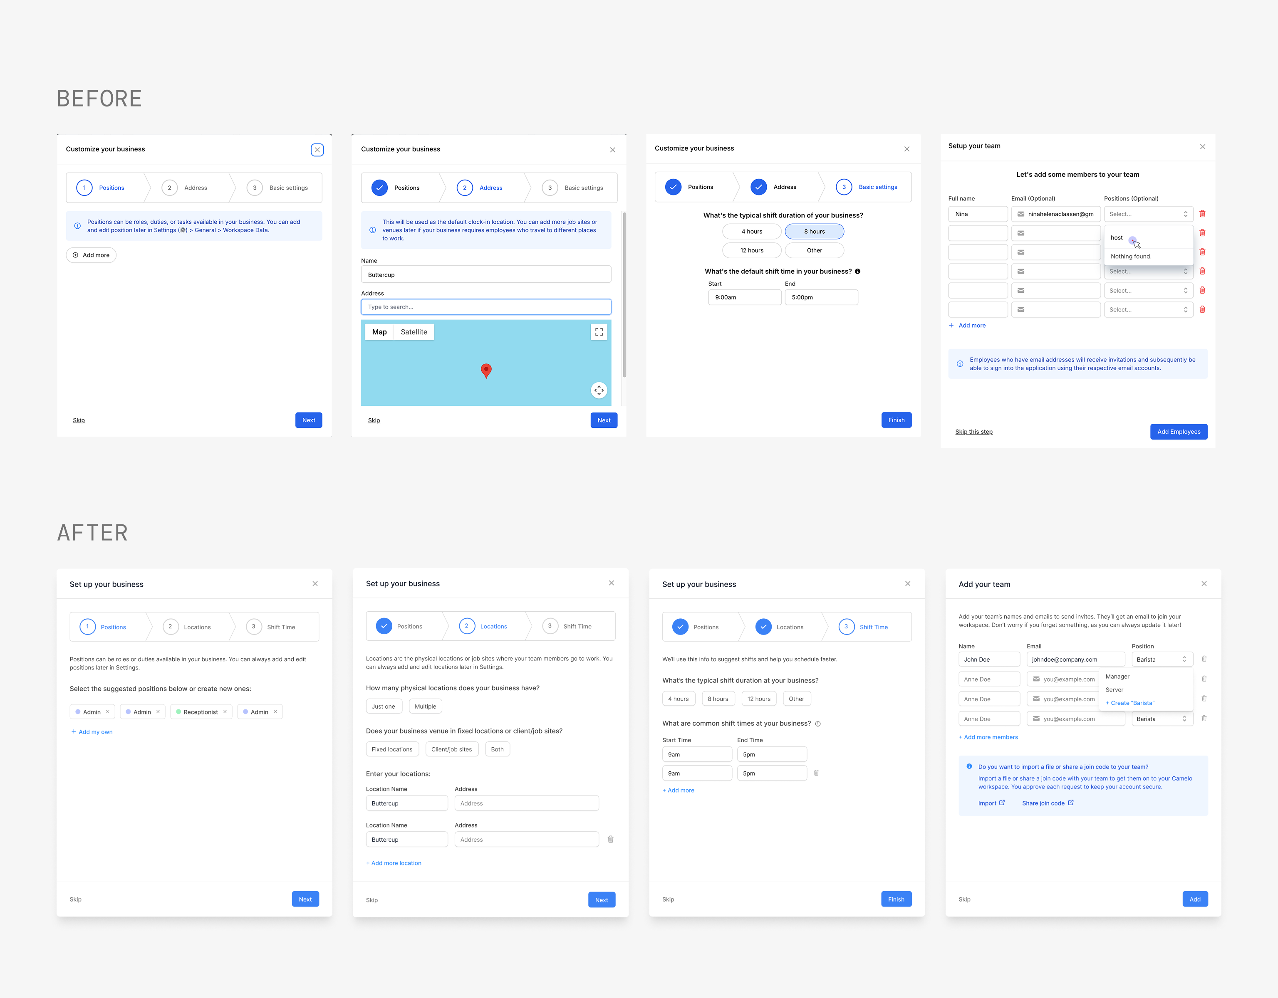The height and width of the screenshot is (998, 1278).
Task: Open the Start 9:00am time dropdown
Action: [744, 297]
